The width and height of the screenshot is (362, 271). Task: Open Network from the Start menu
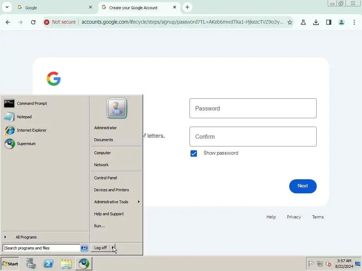(x=117, y=165)
